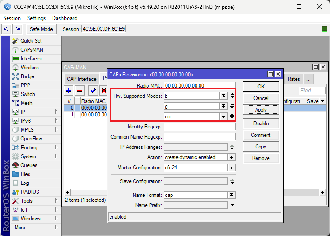The height and width of the screenshot is (236, 330).
Task: Maximize the CAPs Provisioning dialog
Action: coord(270,74)
